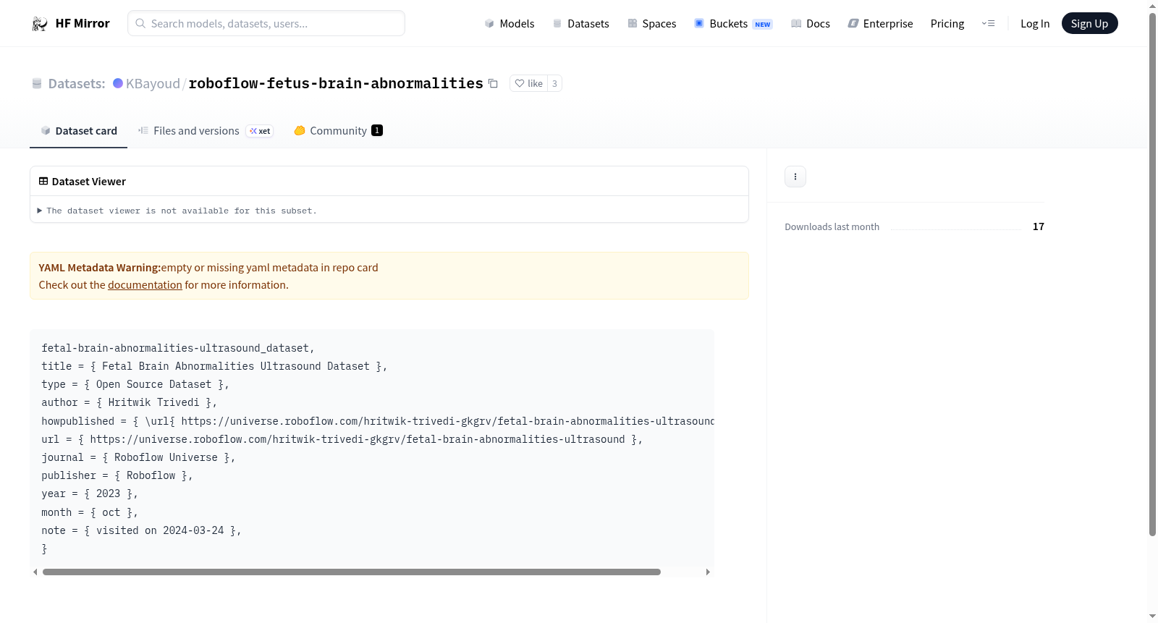Viewport: 1158px width, 623px height.
Task: Go to Datasets in navigation
Action: (581, 24)
